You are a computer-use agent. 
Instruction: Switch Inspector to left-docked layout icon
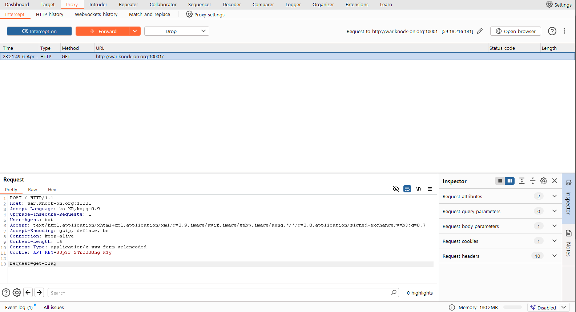pos(500,181)
